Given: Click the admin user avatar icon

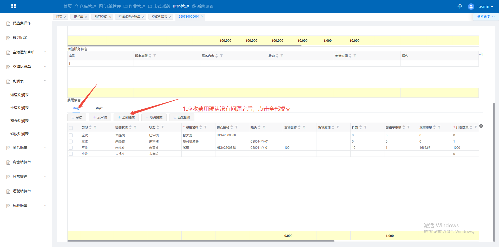Looking at the screenshot, I should [x=471, y=6].
